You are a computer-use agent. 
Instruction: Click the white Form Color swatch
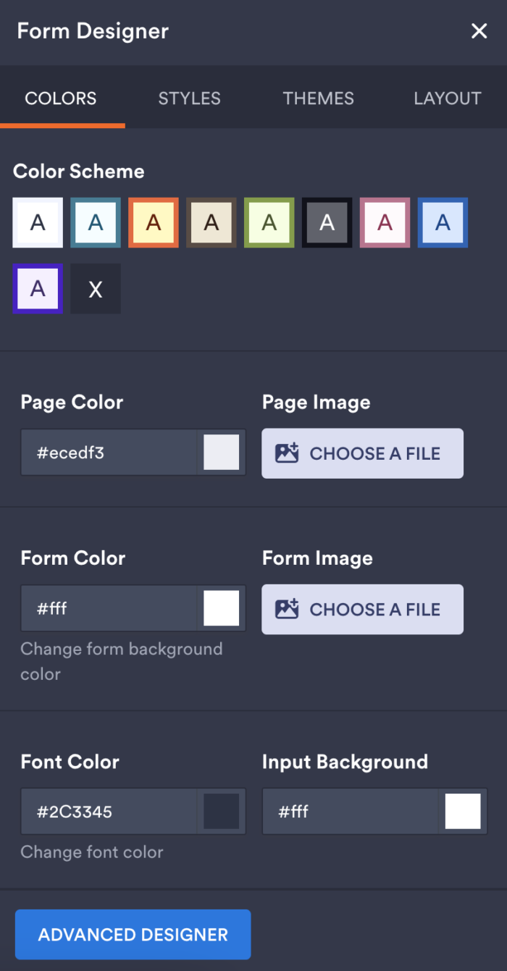[222, 608]
